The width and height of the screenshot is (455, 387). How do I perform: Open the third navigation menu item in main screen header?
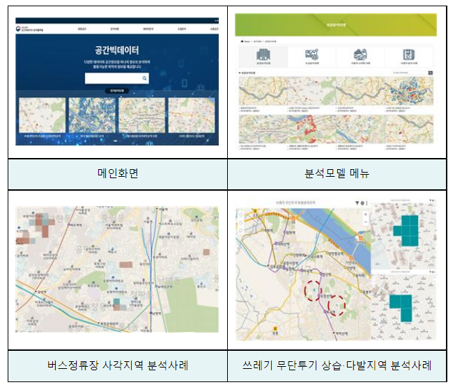pos(148,29)
